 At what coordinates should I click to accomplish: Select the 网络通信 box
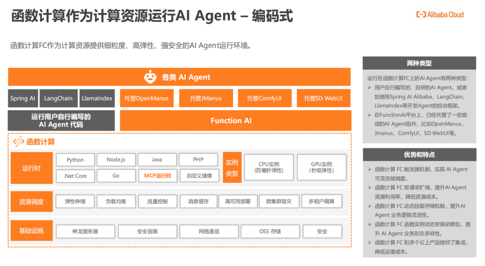pos(209,231)
